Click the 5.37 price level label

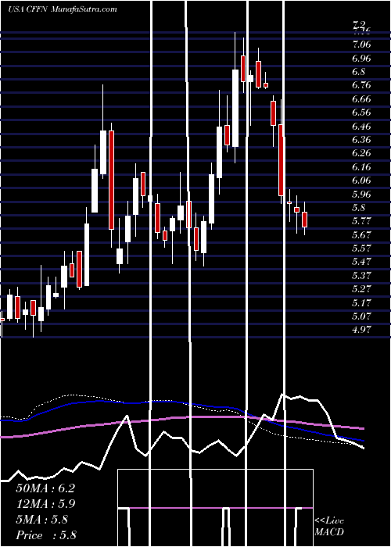click(x=361, y=276)
